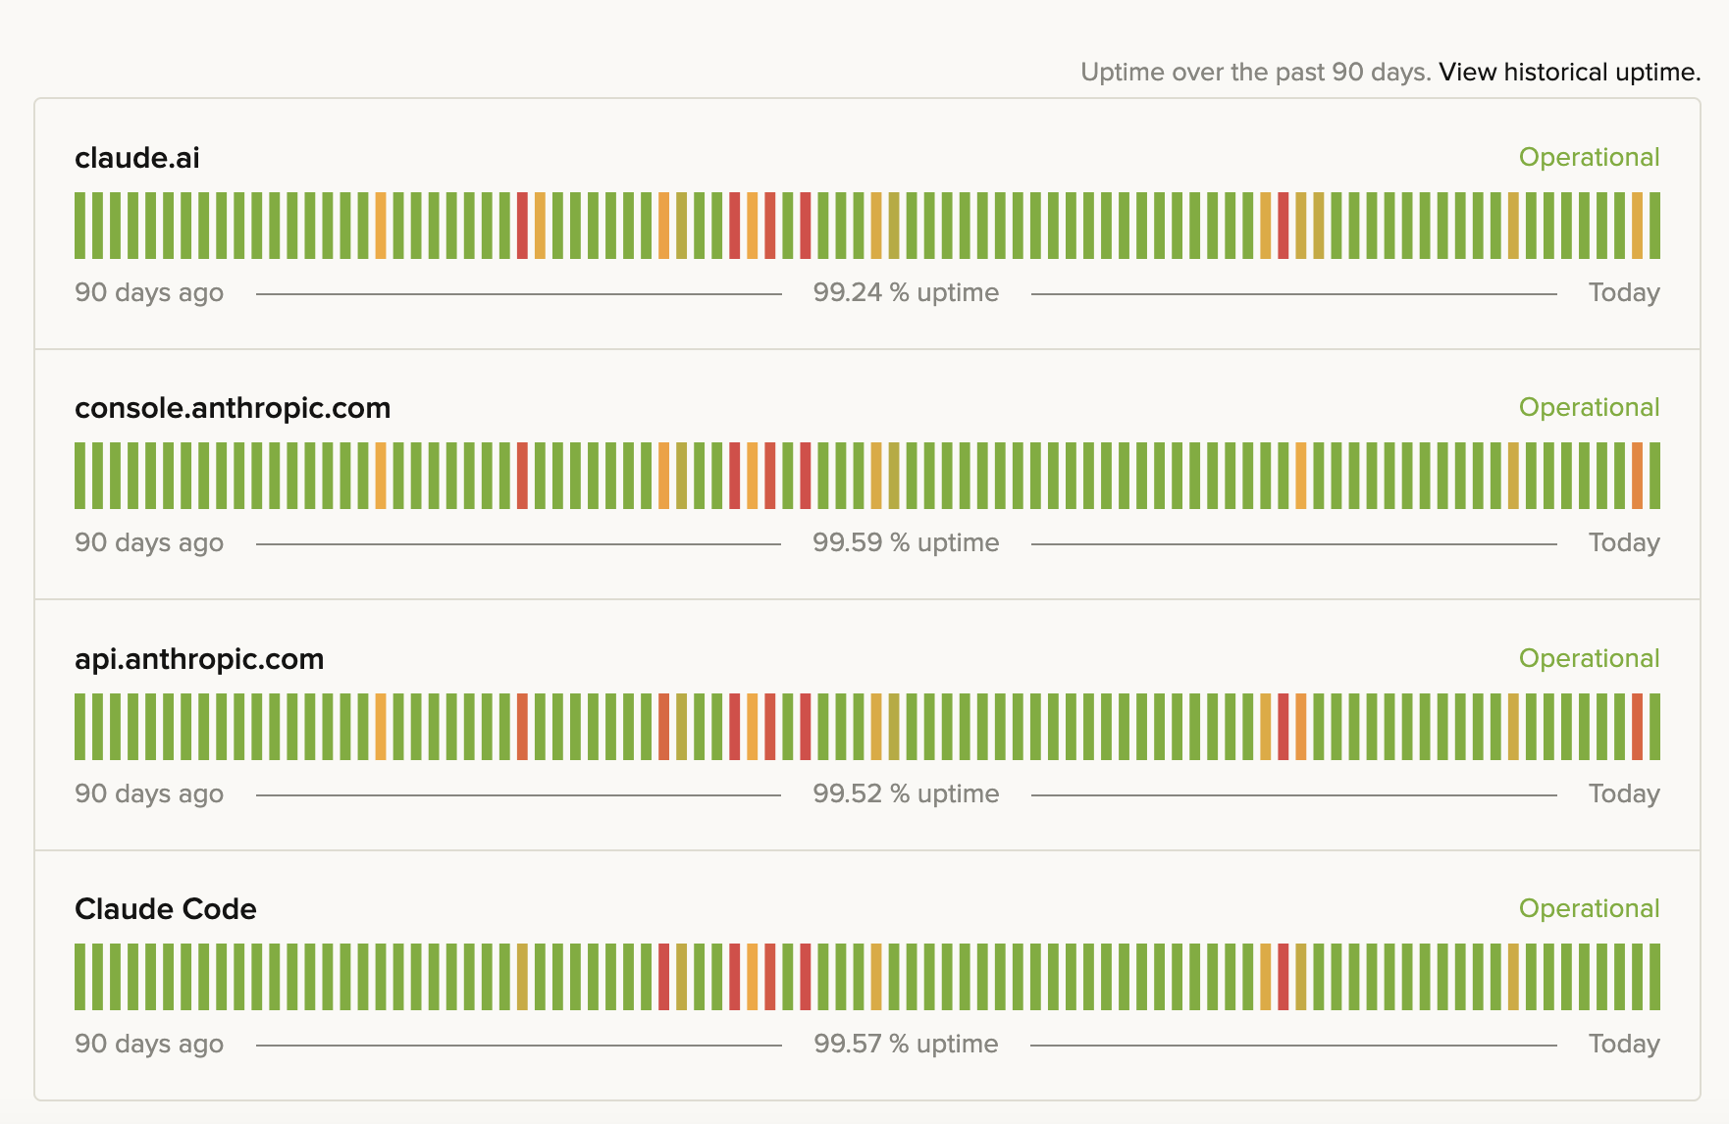Select the most recent red bar in api.anthropic.com row
Viewport: 1729px width, 1124px height.
1637,727
